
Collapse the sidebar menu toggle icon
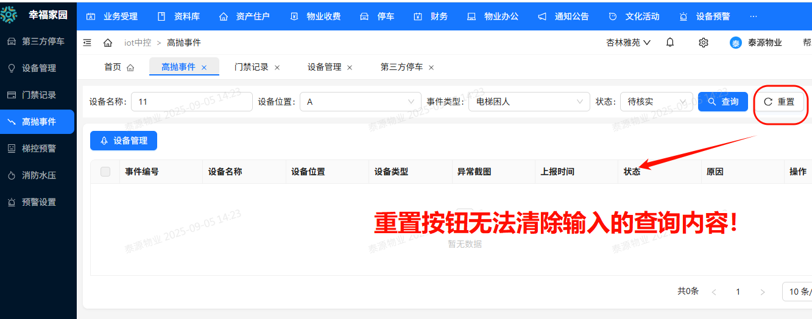point(87,43)
